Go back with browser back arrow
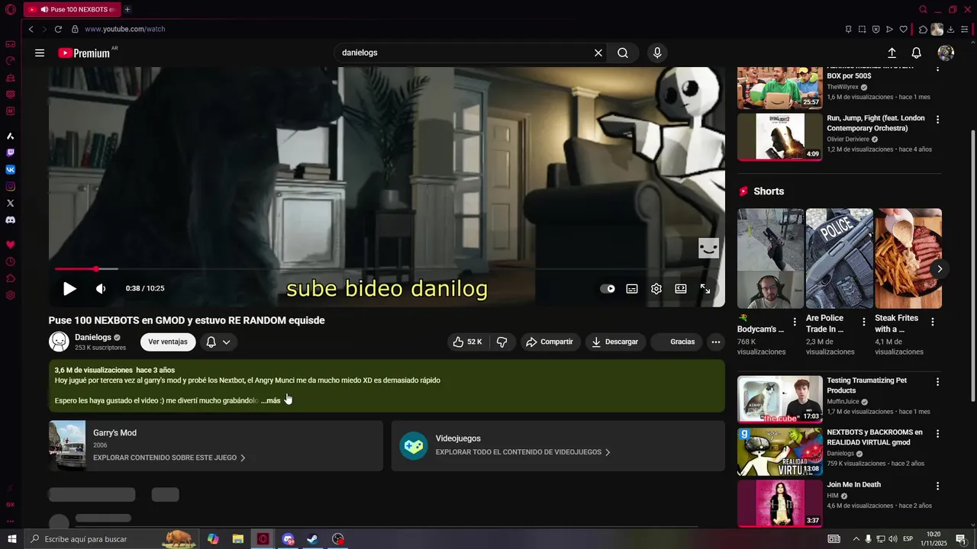The height and width of the screenshot is (549, 977). pyautogui.click(x=31, y=29)
